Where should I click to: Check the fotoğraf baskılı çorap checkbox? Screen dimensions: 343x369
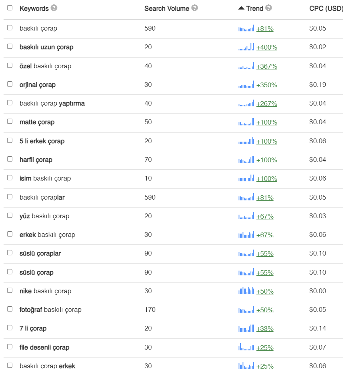10,309
